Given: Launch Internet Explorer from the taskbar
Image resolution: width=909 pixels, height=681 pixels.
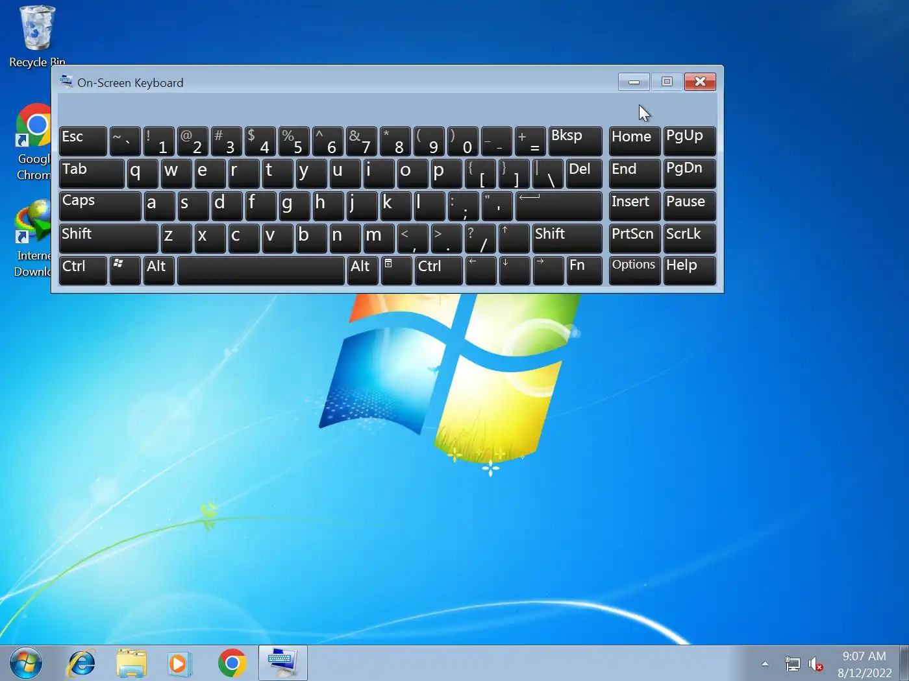Looking at the screenshot, I should tap(82, 663).
